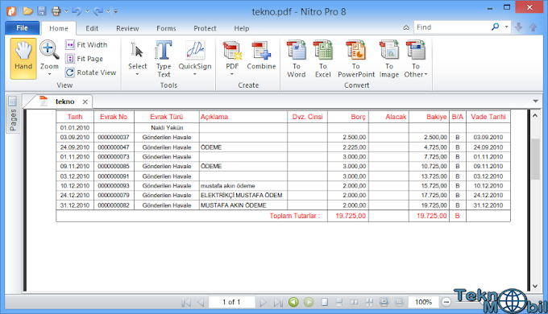Click zoom out minus button
This screenshot has height=314, width=548.
tap(446, 302)
